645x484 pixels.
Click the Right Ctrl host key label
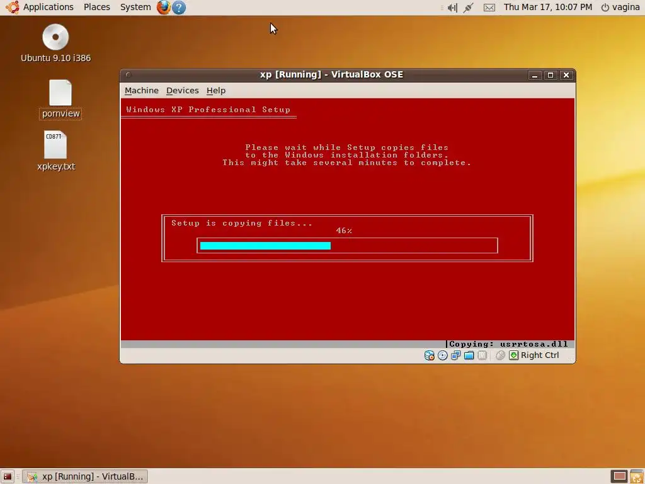pyautogui.click(x=540, y=355)
